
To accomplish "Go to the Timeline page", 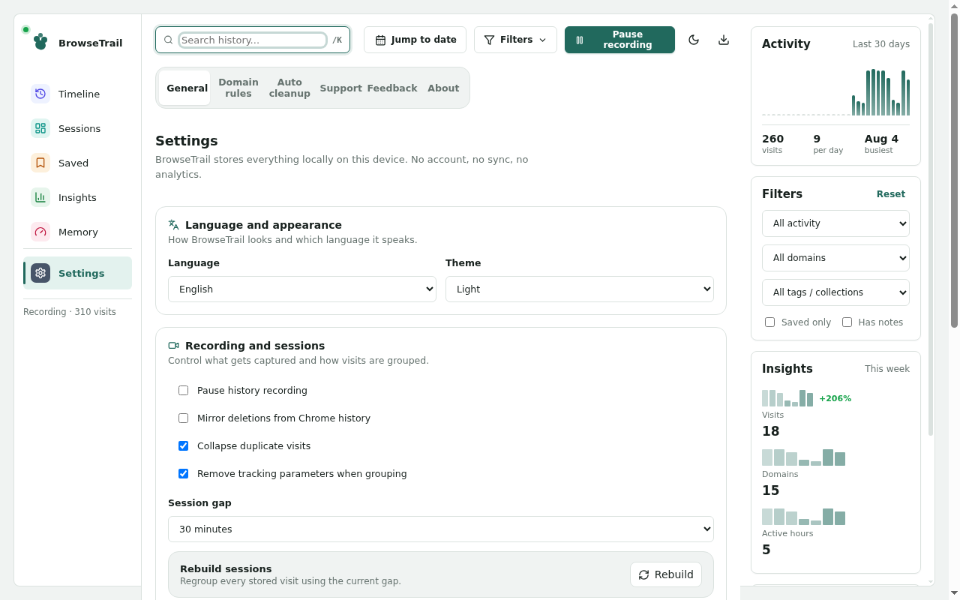I will point(78,94).
